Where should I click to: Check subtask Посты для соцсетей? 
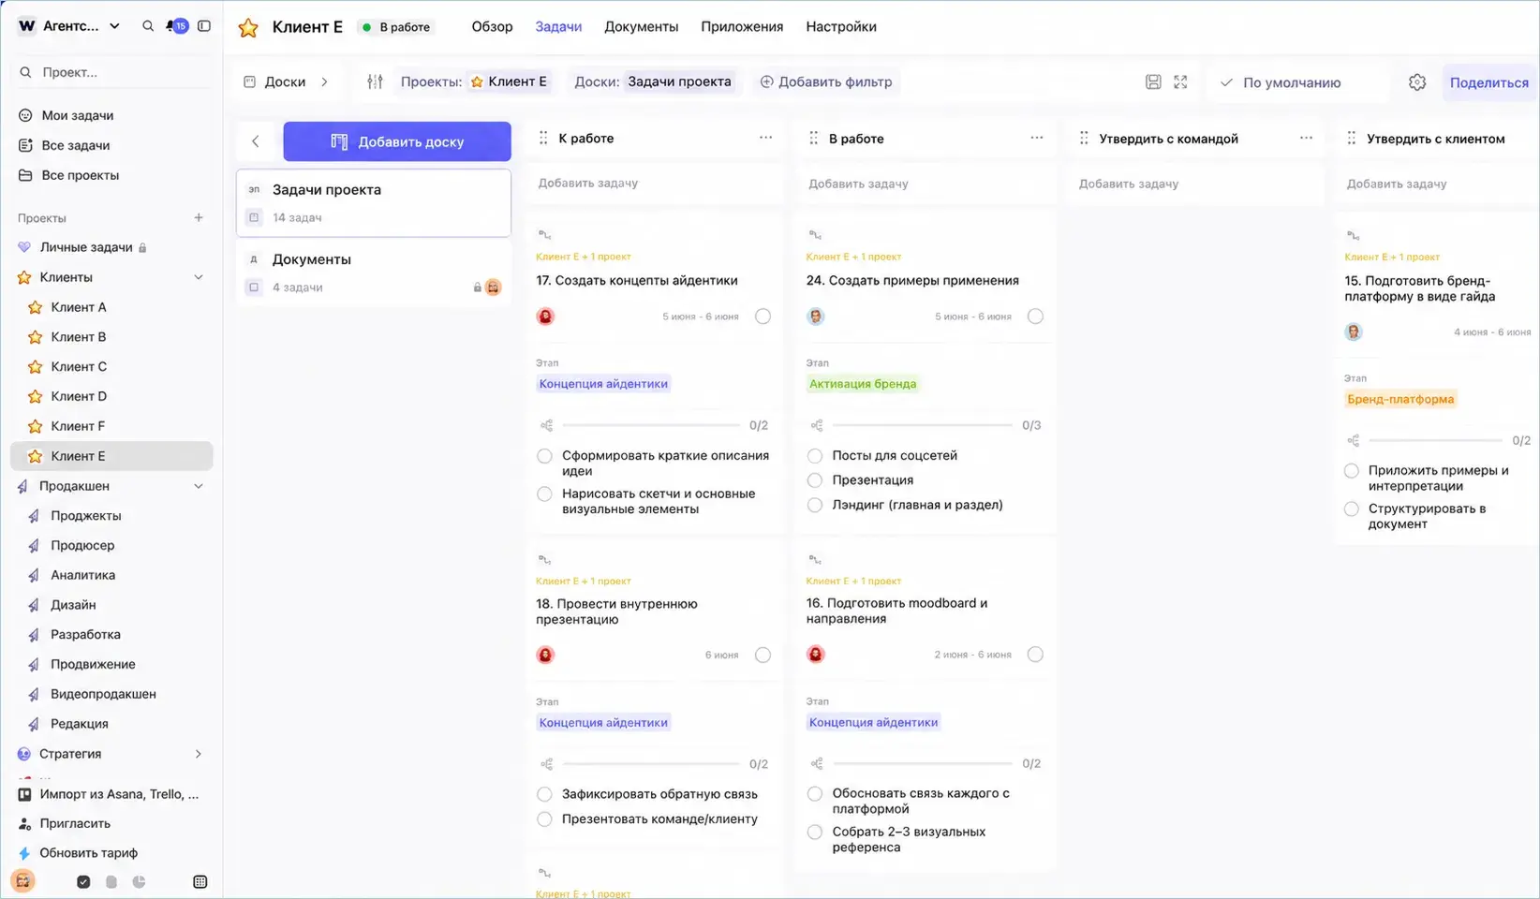[815, 456]
